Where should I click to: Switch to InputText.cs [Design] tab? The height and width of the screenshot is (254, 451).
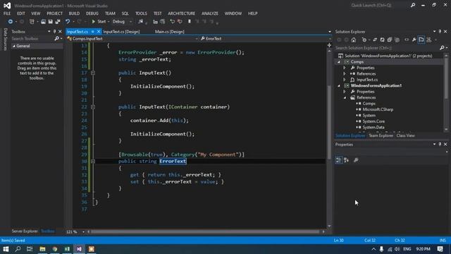[x=121, y=32]
